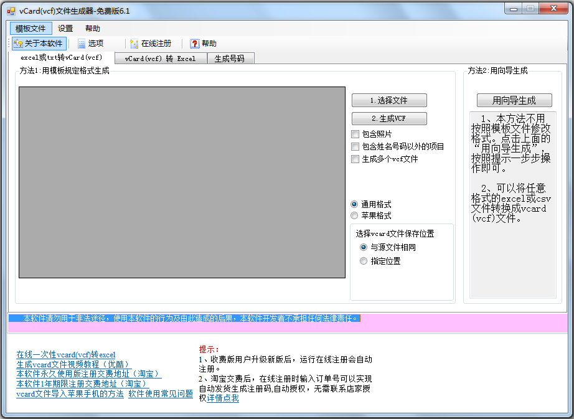574x419 pixels.
Task: Enable the 包含照片 checkbox
Action: click(372, 134)
